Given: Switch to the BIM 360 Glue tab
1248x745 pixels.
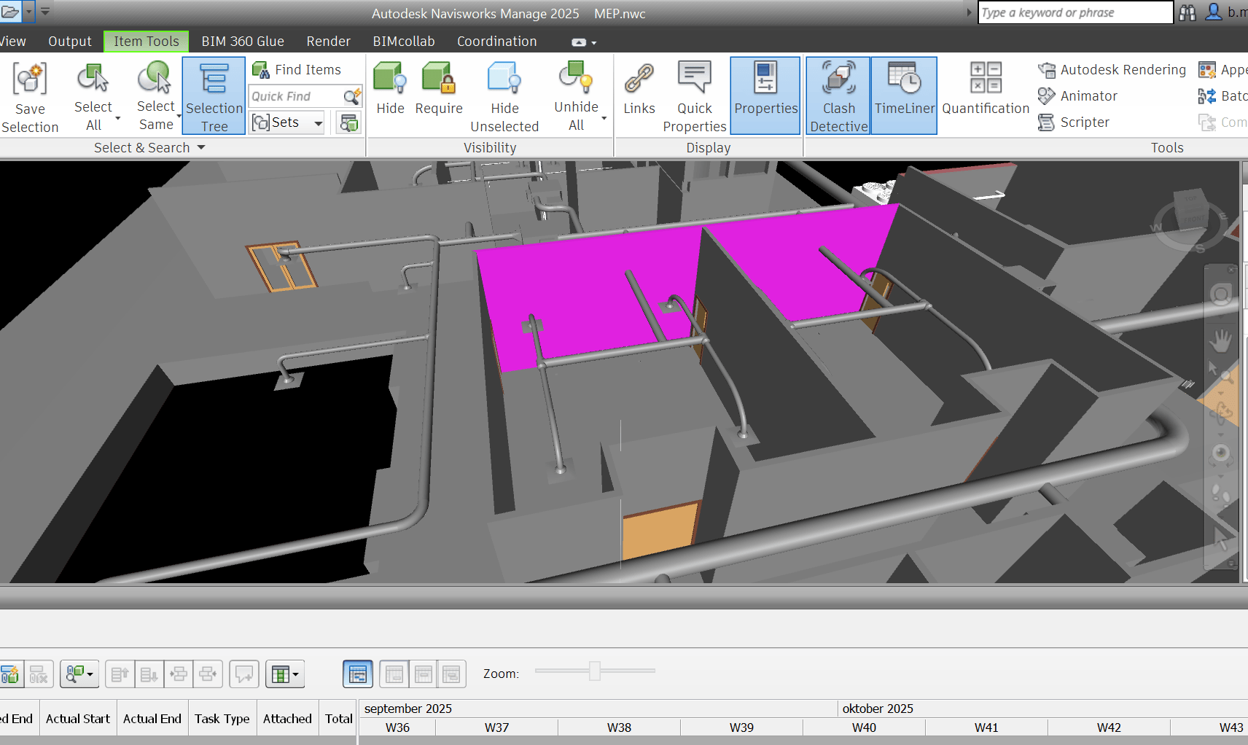Looking at the screenshot, I should click(x=243, y=42).
